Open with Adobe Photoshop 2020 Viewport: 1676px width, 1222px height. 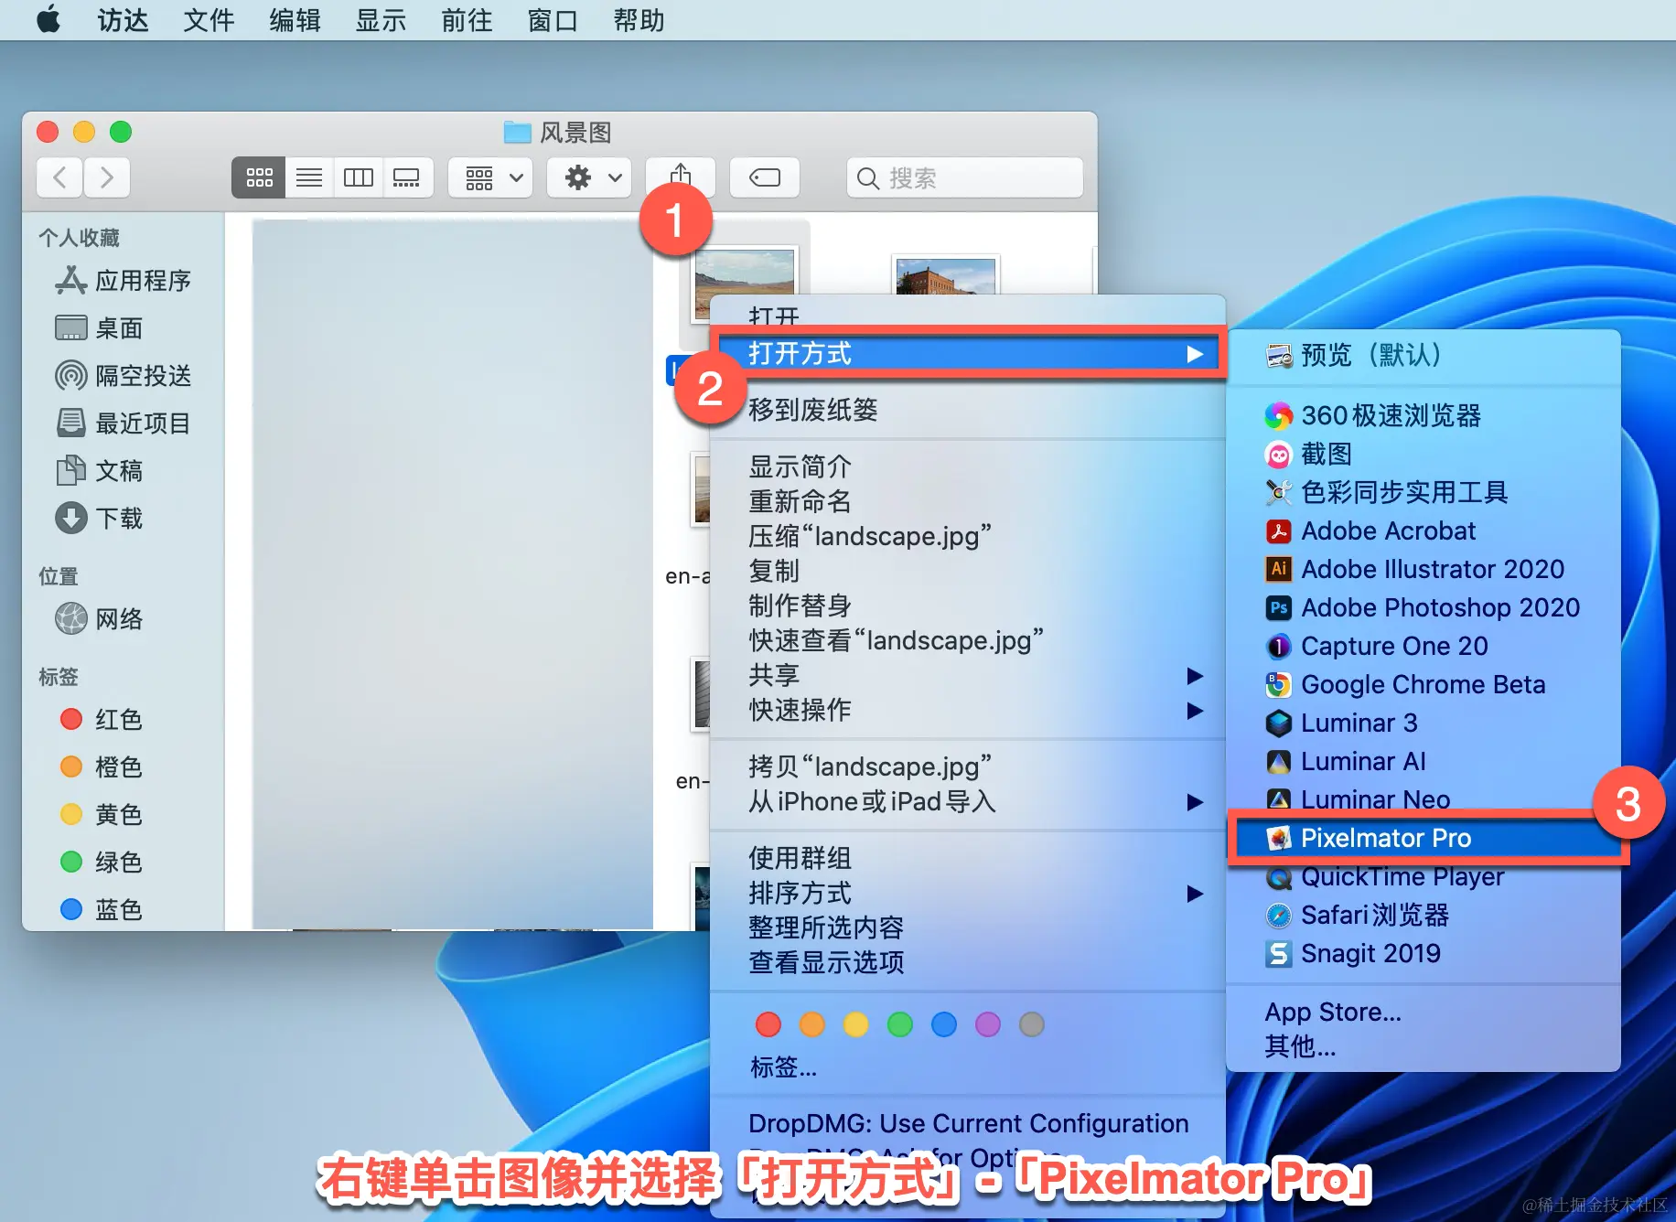pos(1424,607)
